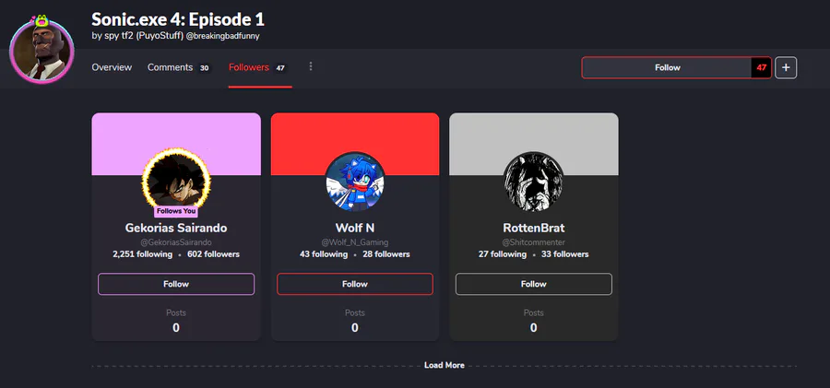
Task: Follow RottenBrat
Action: (x=534, y=284)
